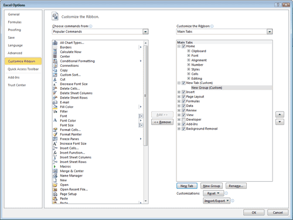This screenshot has height=220, width=293.
Task: Click the Rename button
Action: [x=236, y=186]
